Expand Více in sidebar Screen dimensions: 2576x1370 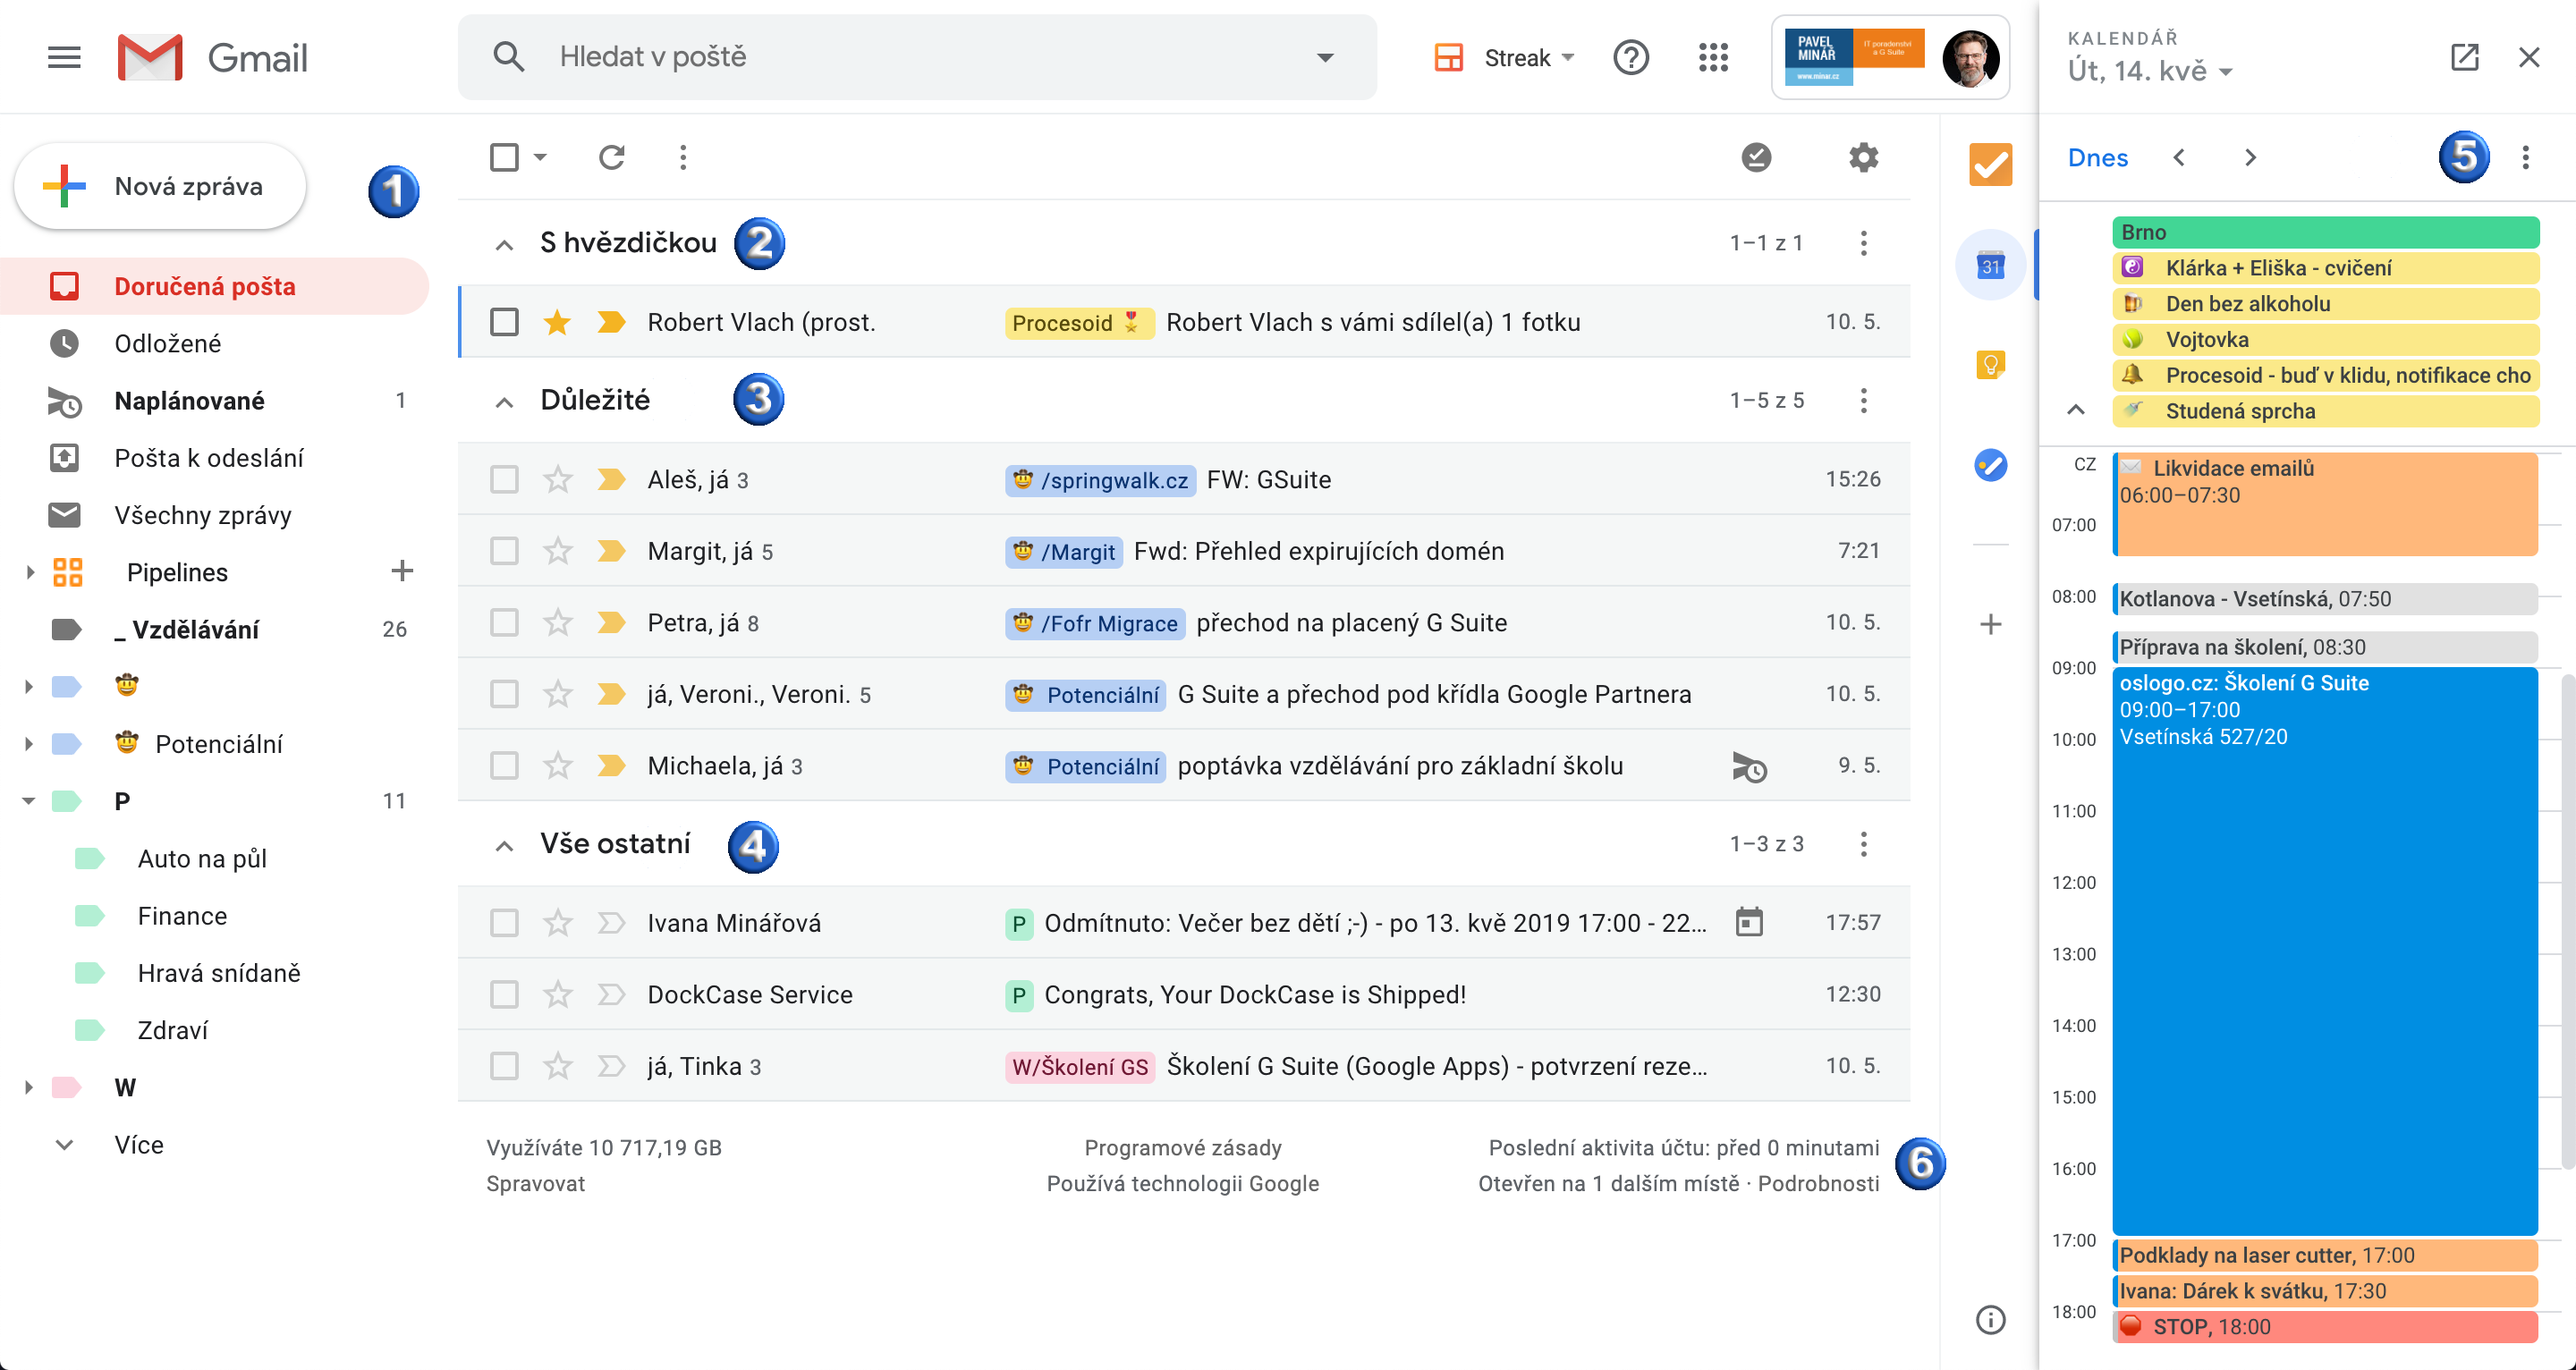138,1144
